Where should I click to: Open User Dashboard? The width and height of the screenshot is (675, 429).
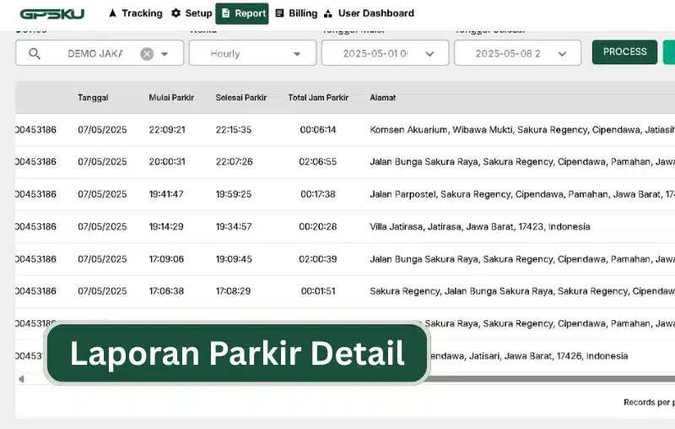[x=369, y=14]
